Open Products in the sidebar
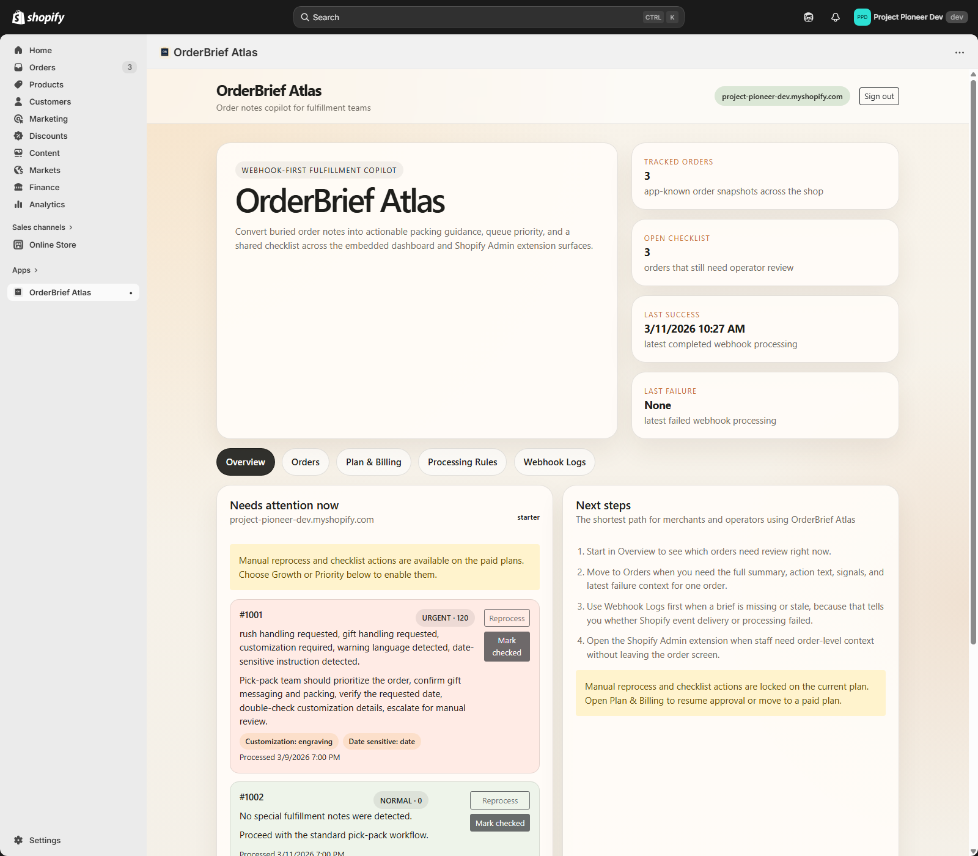The width and height of the screenshot is (978, 856). click(x=46, y=84)
